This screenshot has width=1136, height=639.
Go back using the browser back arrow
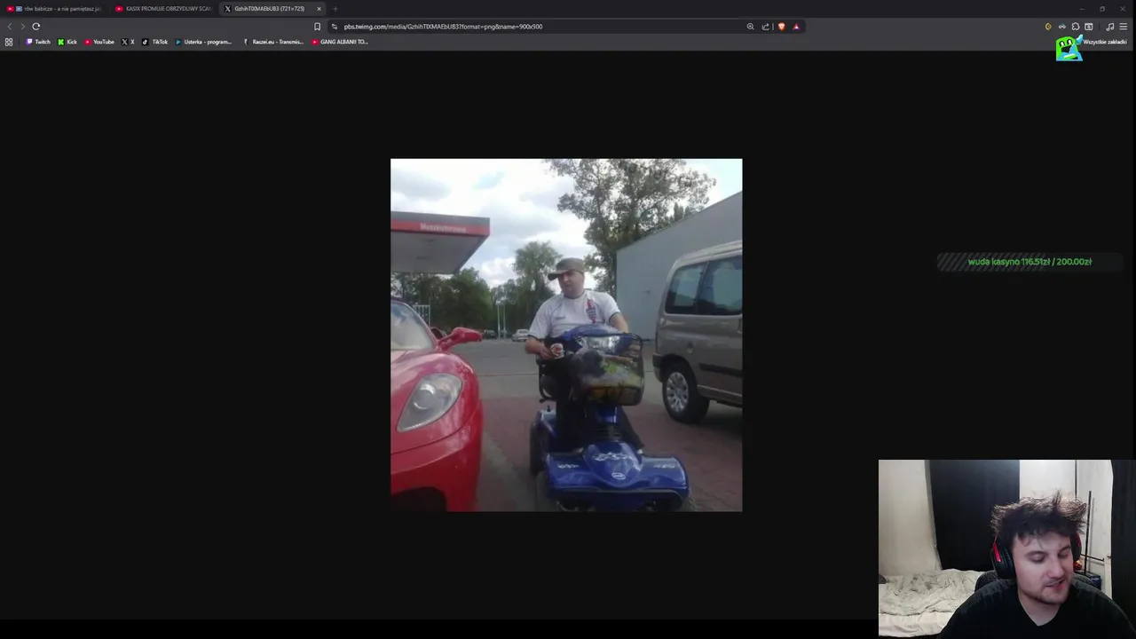click(10, 27)
